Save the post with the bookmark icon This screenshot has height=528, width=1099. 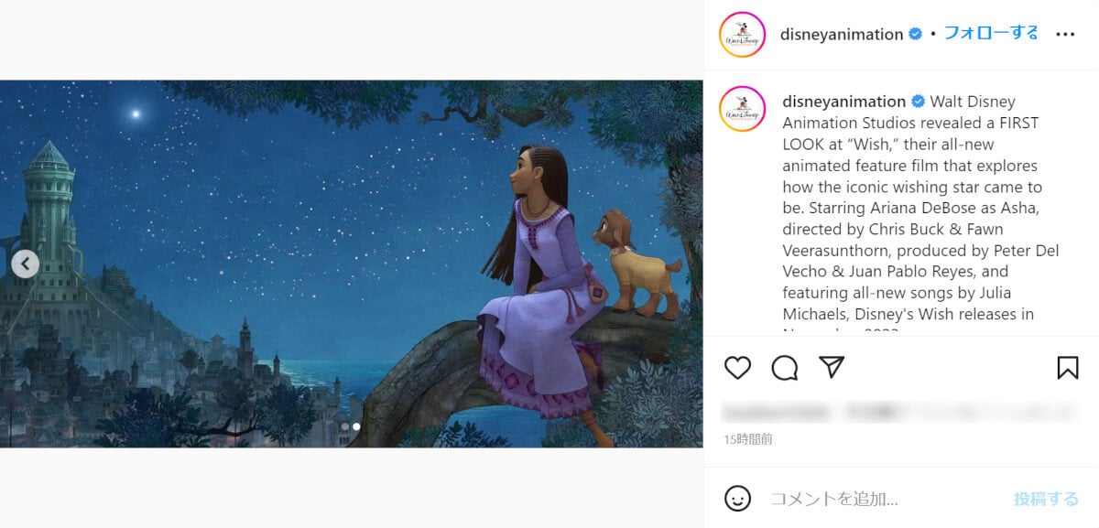pos(1068,368)
